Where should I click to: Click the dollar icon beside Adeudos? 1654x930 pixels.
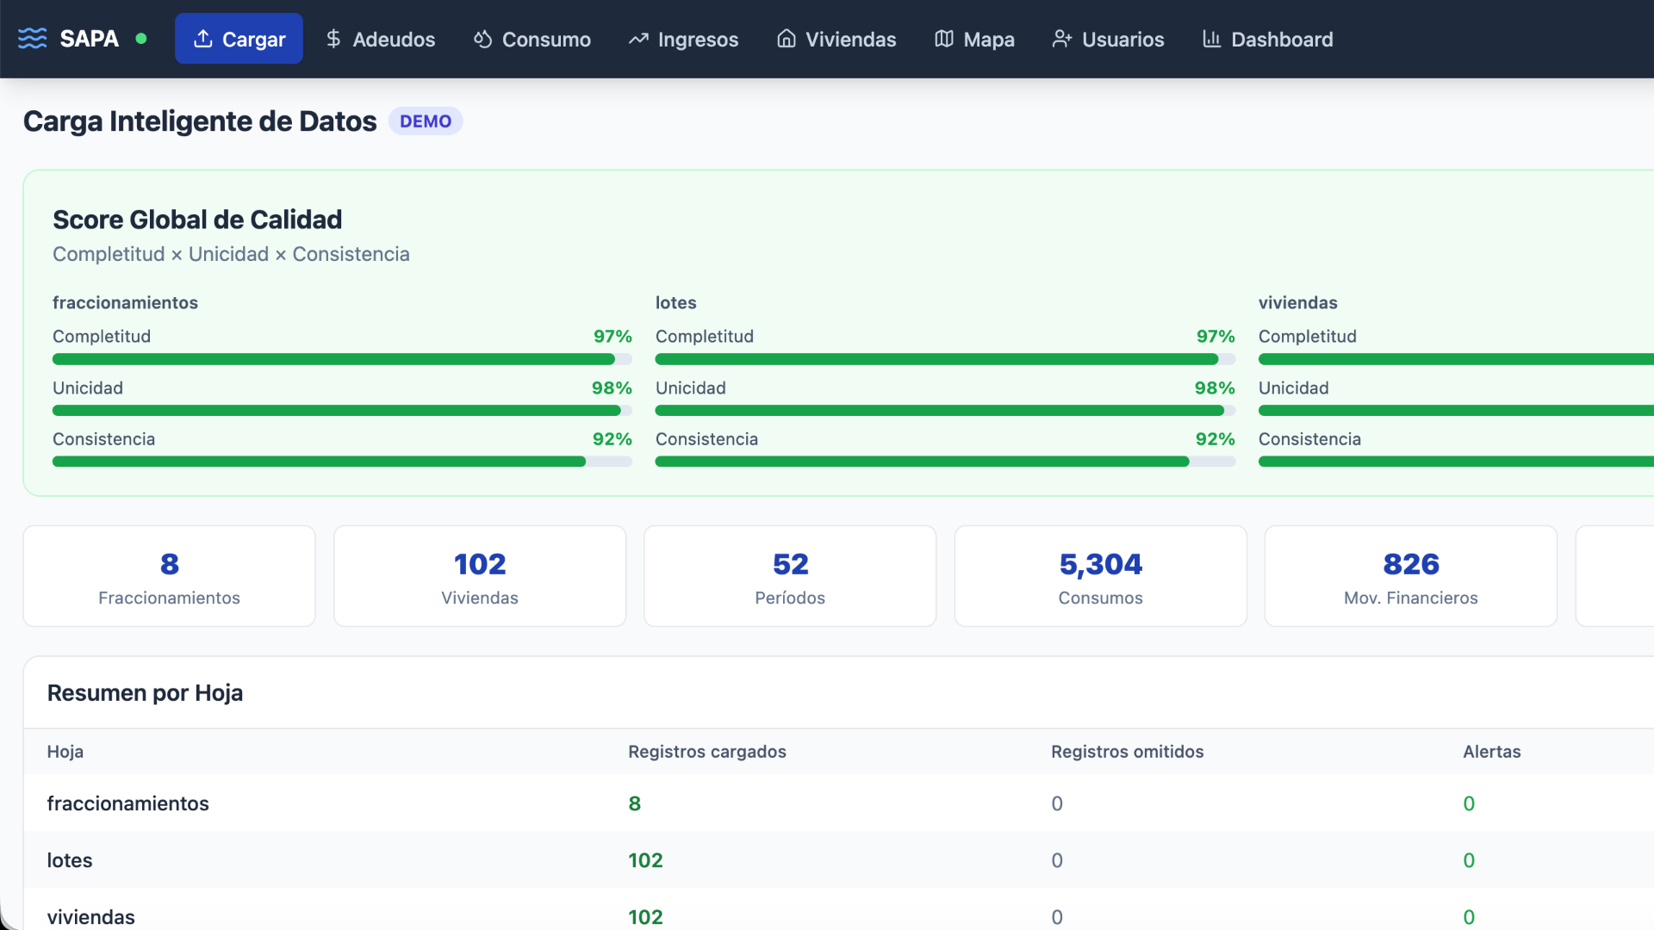coord(333,39)
